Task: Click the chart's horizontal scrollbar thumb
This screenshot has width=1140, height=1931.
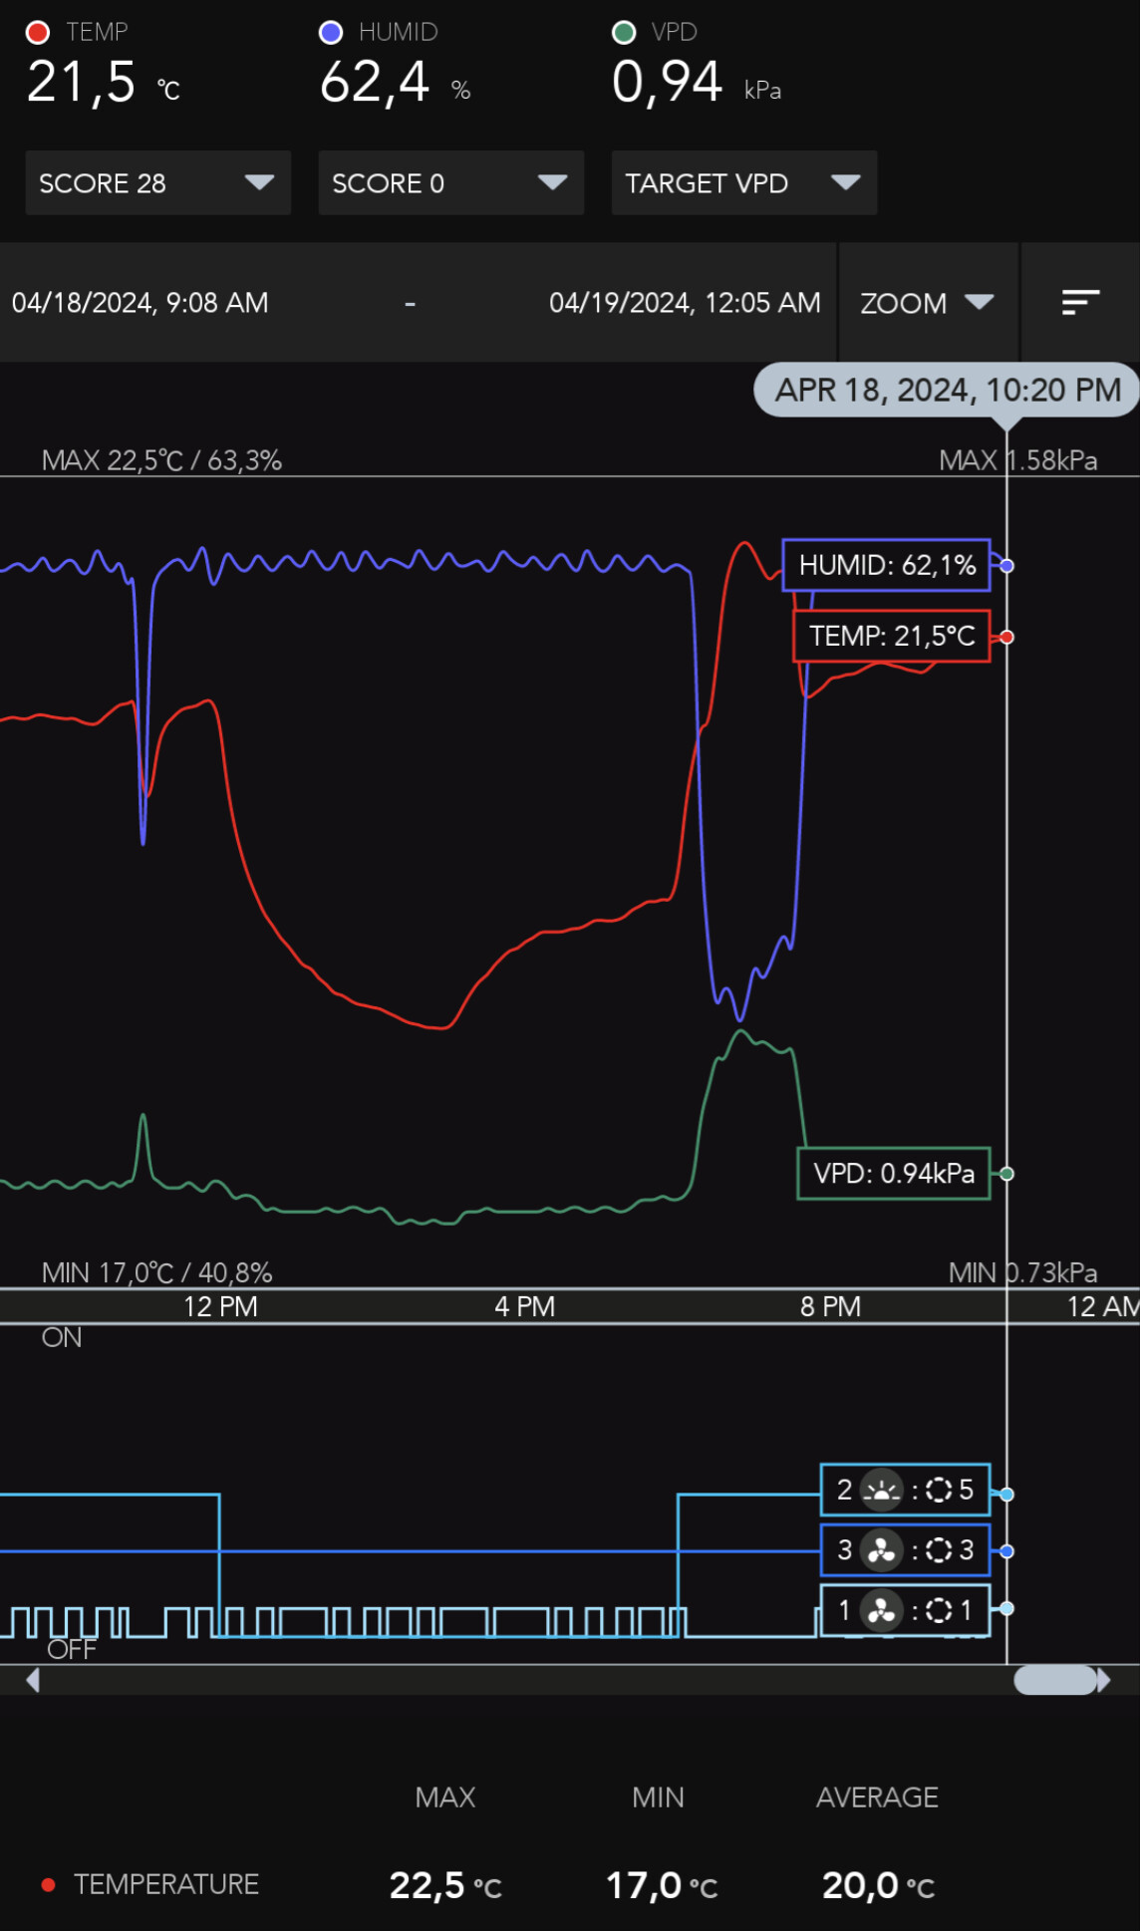Action: click(x=1054, y=1681)
